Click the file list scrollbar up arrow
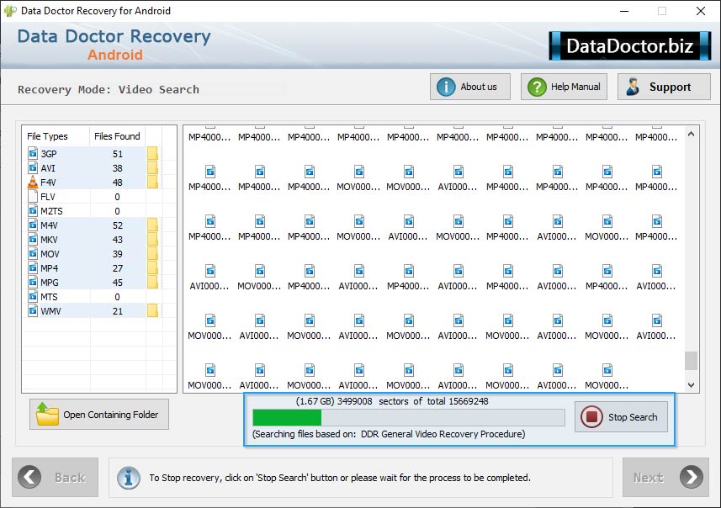 (x=691, y=135)
